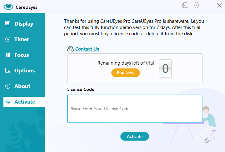The width and height of the screenshot is (225, 152).
Task: Focus the License Code text field
Action: click(135, 109)
